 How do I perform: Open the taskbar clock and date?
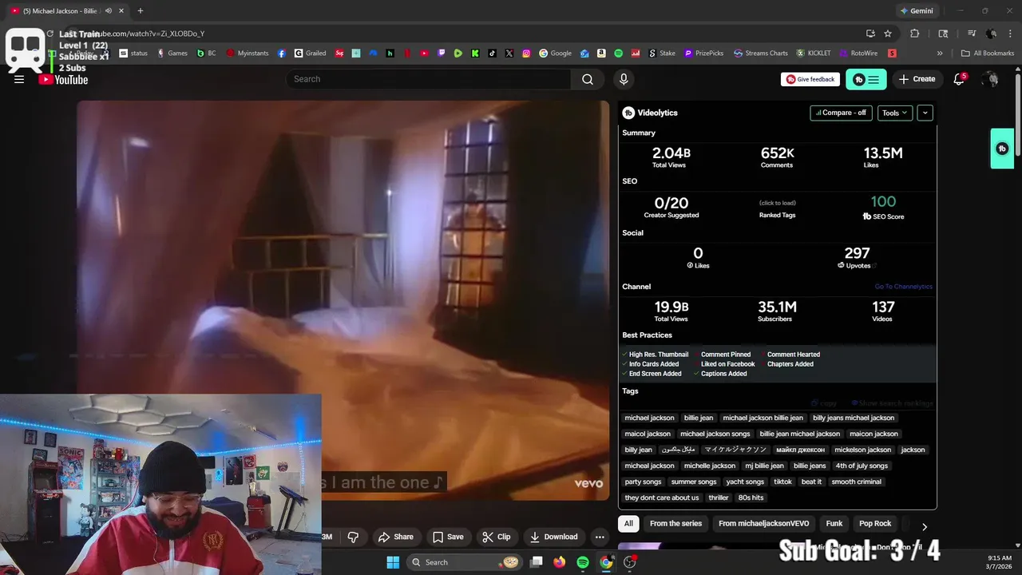[1000, 562]
